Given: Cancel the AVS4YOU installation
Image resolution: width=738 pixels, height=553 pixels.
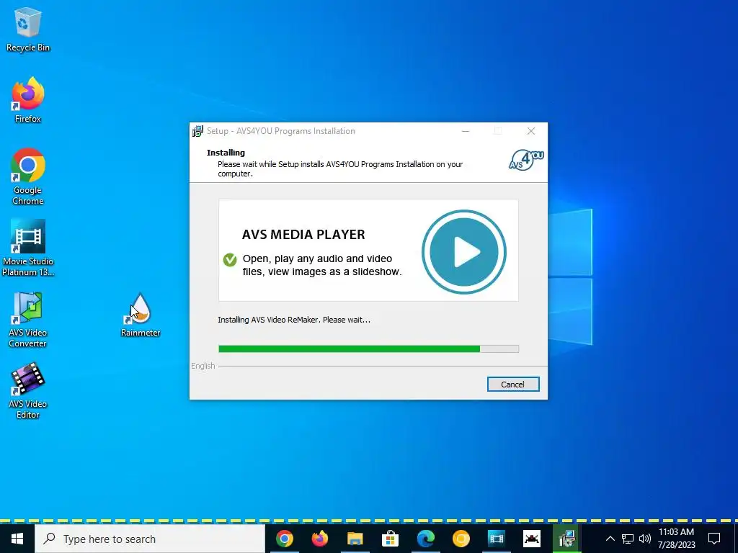Looking at the screenshot, I should 512,385.
